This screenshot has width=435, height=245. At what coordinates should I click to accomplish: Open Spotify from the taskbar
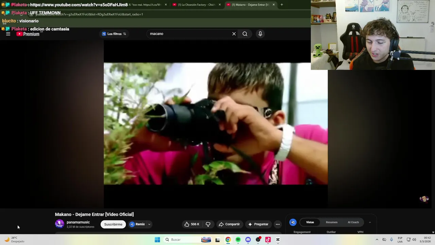coord(238,240)
